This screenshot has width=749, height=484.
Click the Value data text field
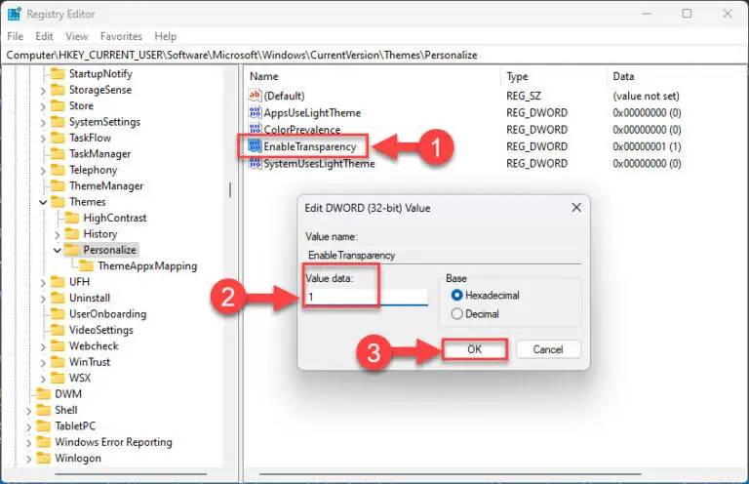click(x=366, y=297)
